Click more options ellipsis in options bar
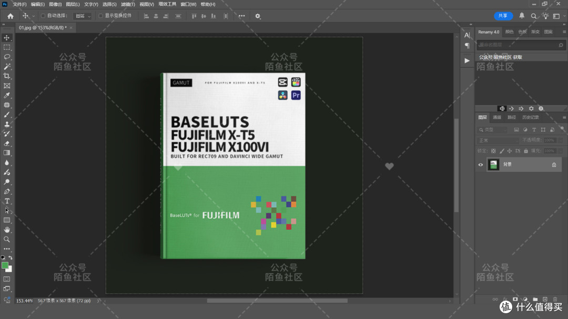The image size is (568, 319). coord(241,16)
